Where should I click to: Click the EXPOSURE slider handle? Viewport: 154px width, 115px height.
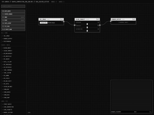click(87, 24)
